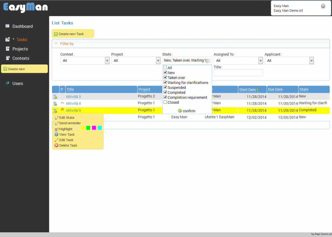This screenshot has width=332, height=237.
Task: Click Highlight in the context menu
Action: [x=64, y=129]
